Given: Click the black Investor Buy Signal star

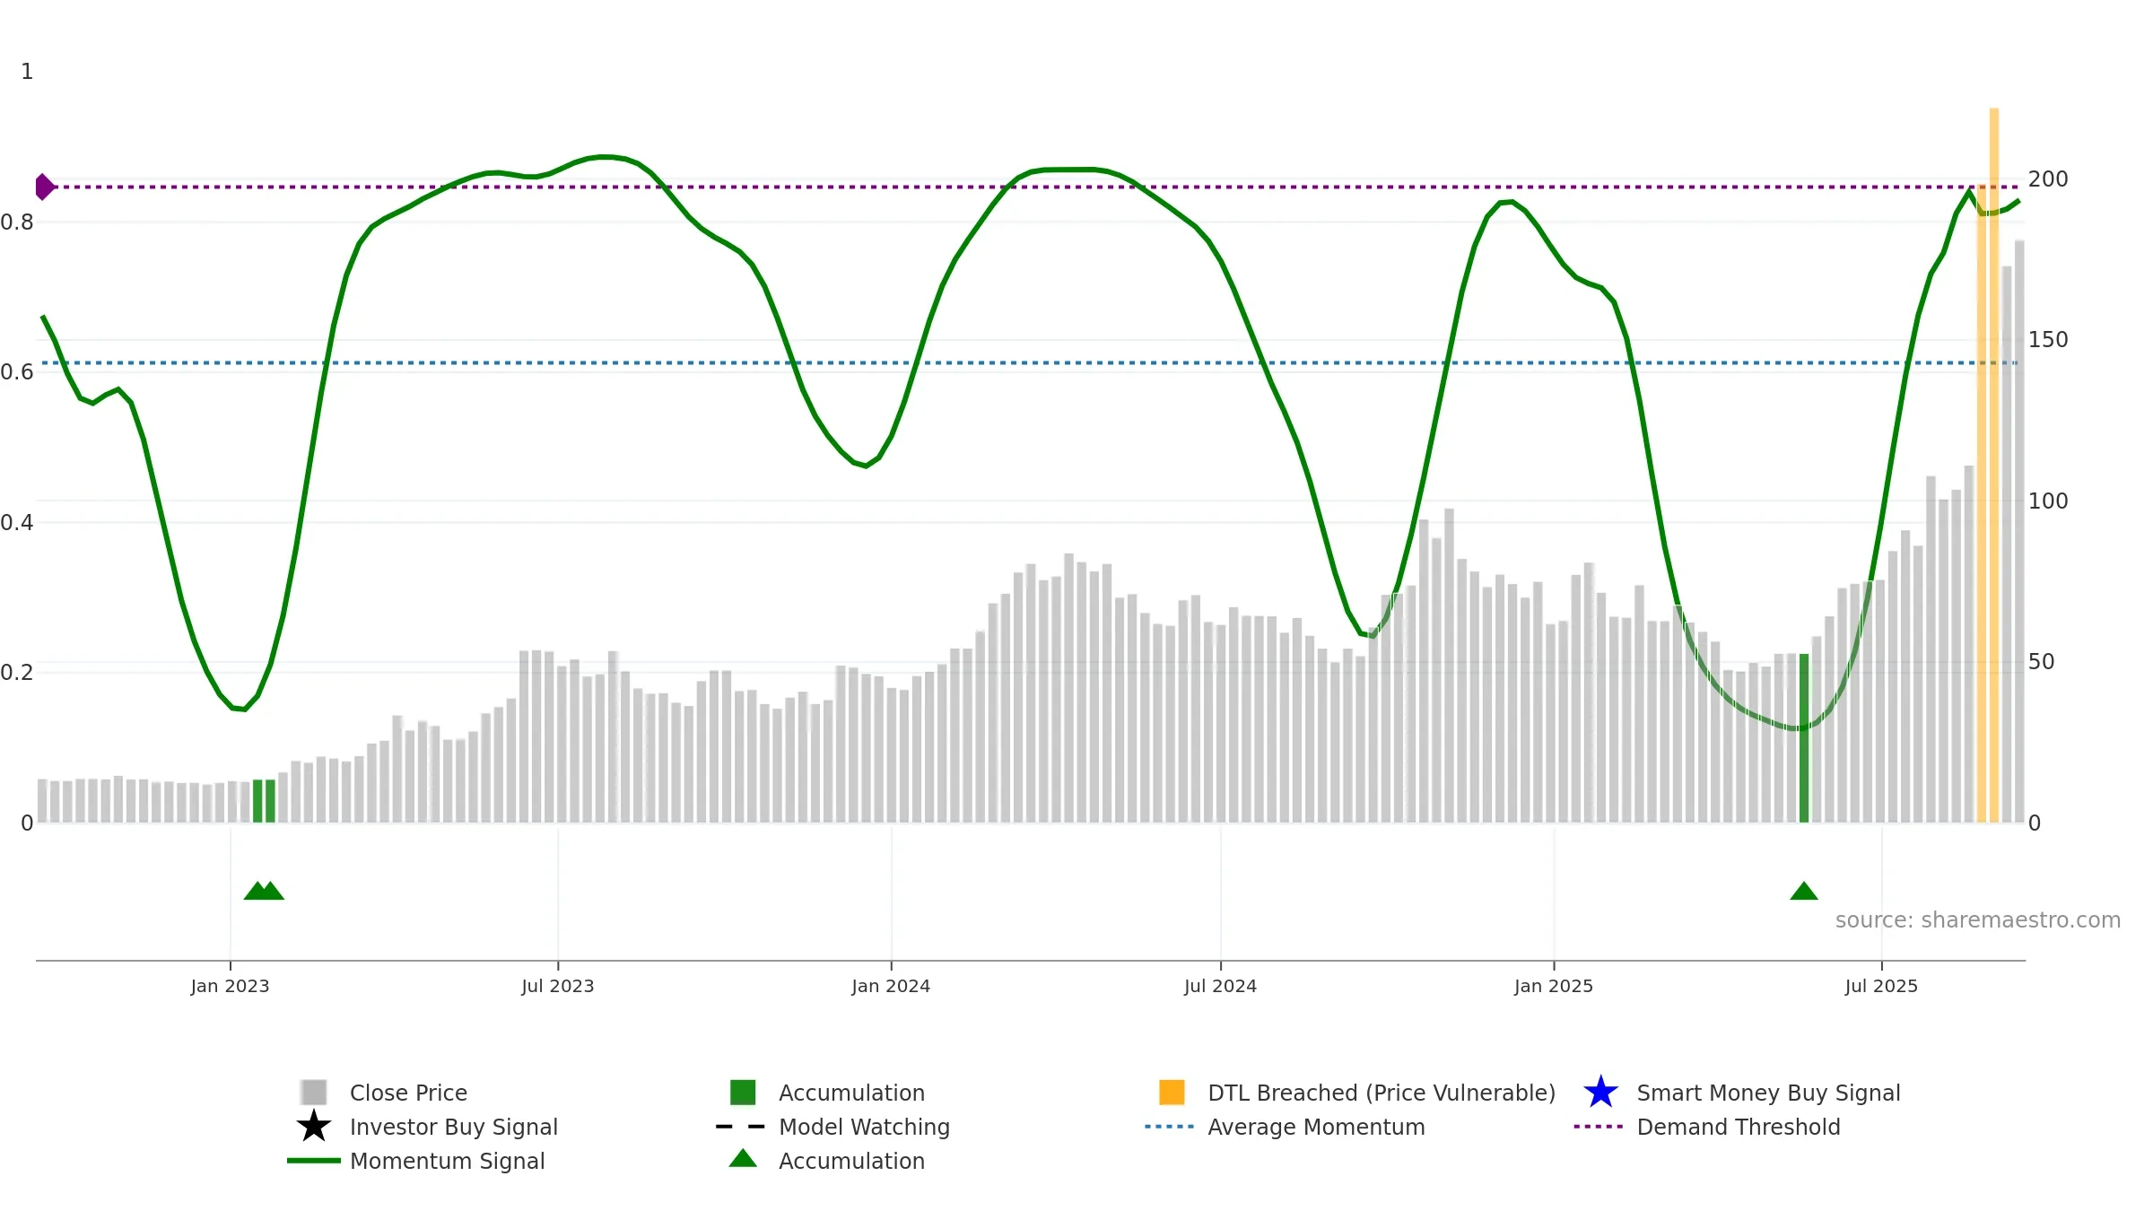Looking at the screenshot, I should [313, 1126].
